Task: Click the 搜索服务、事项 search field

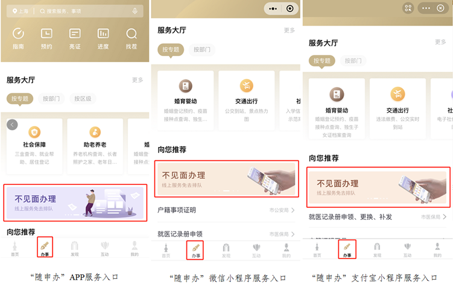Action: [84, 11]
